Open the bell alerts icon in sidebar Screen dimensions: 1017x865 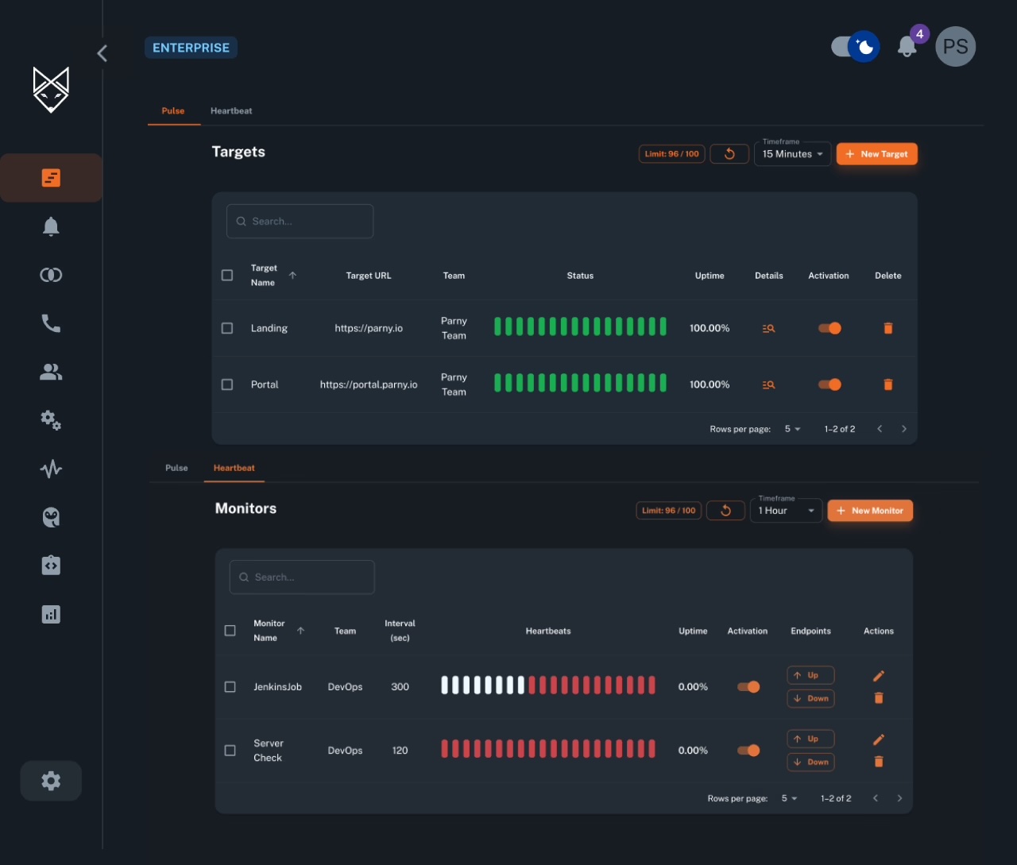click(51, 226)
